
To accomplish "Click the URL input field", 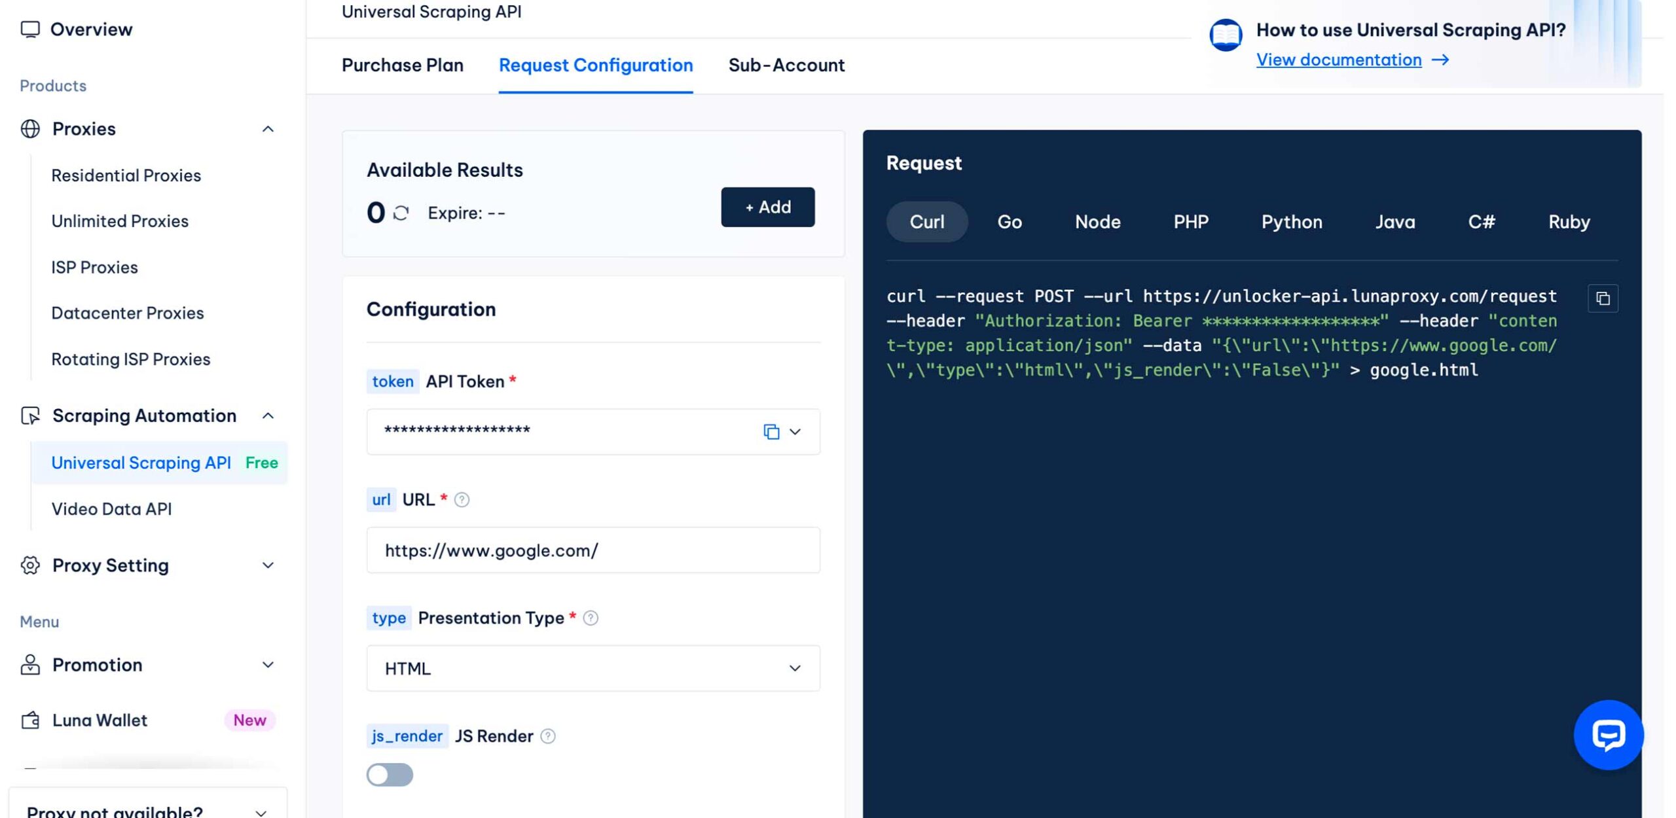I will pyautogui.click(x=592, y=550).
